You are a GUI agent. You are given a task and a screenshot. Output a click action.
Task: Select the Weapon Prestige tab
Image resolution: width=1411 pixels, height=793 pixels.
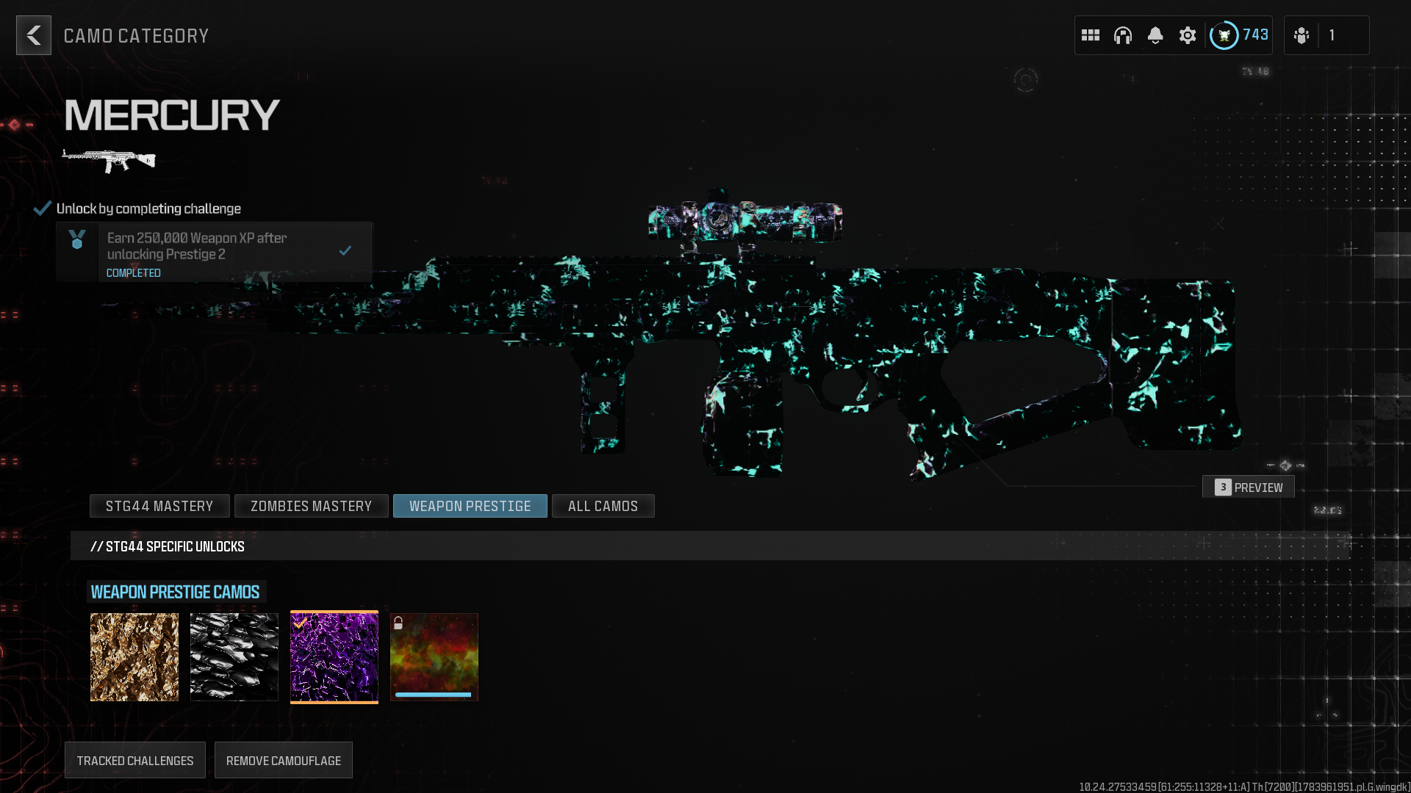click(x=470, y=506)
